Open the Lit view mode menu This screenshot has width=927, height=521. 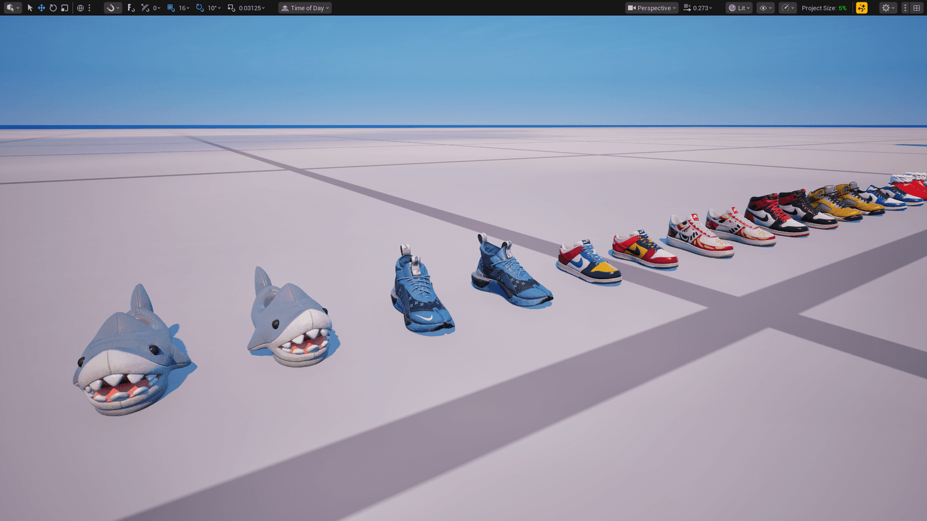click(739, 8)
